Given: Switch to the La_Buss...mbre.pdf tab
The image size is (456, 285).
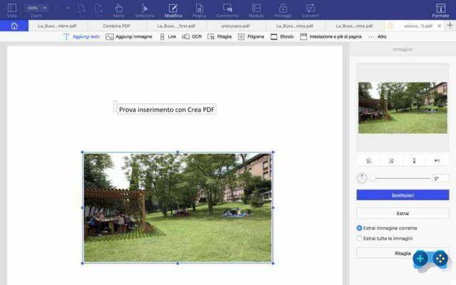Looking at the screenshot, I should [57, 26].
